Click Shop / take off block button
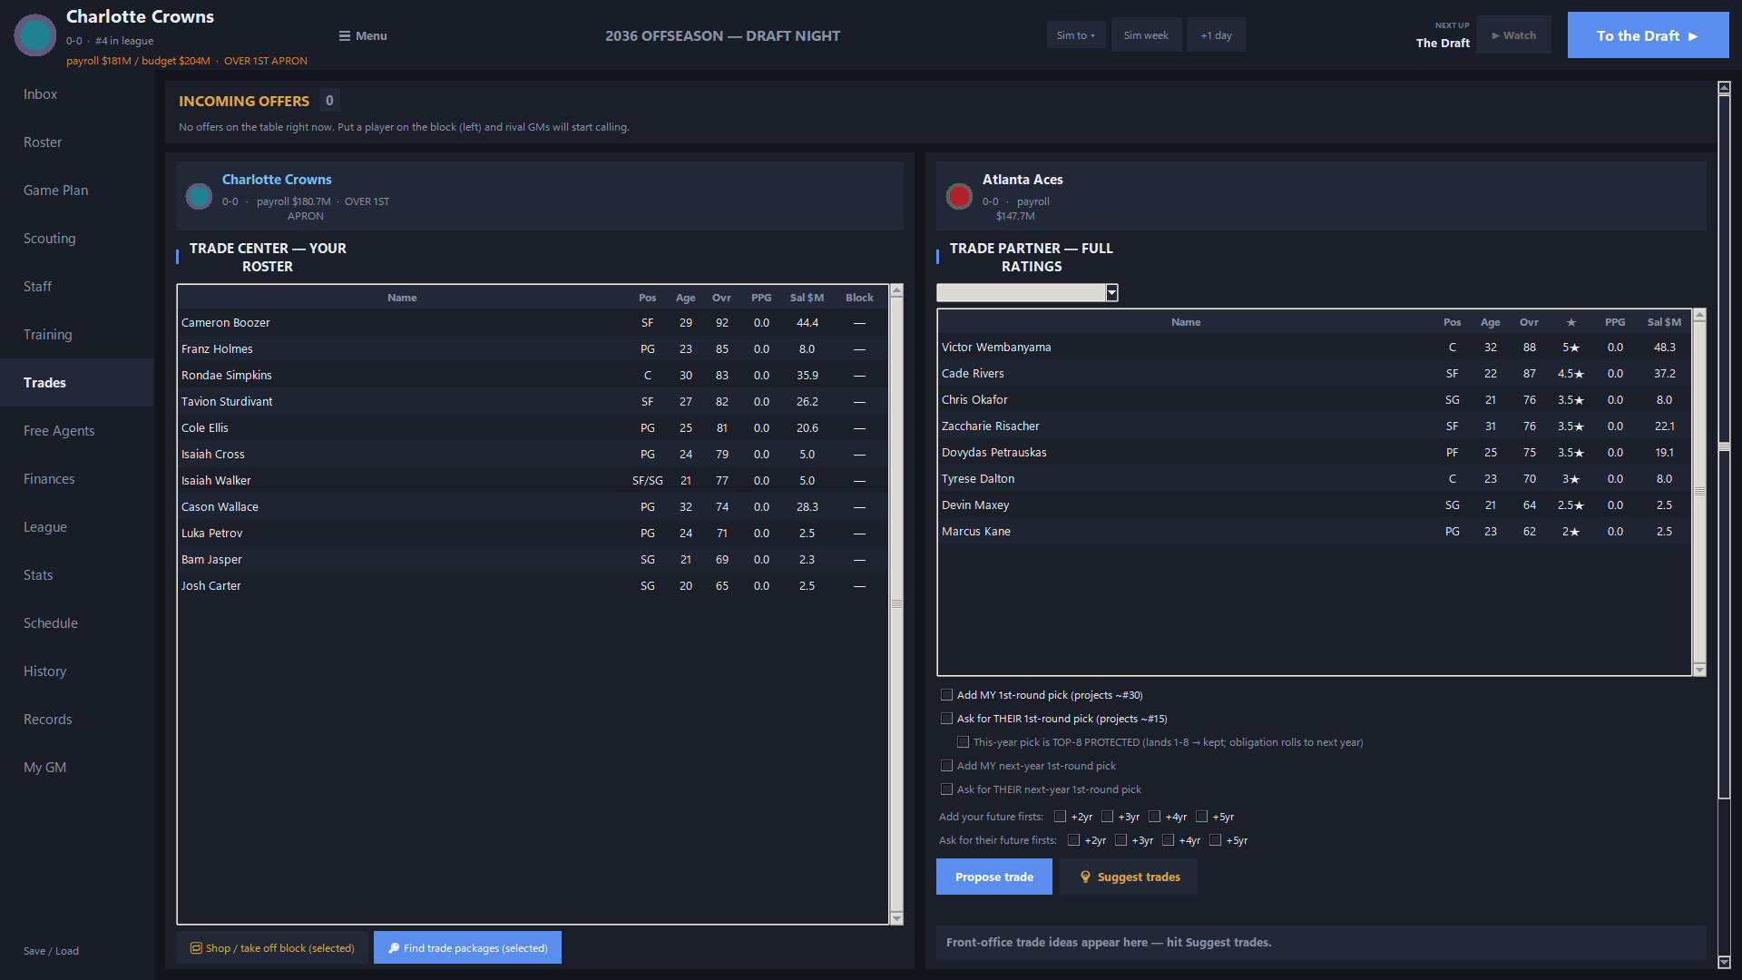This screenshot has width=1742, height=980. pos(272,947)
